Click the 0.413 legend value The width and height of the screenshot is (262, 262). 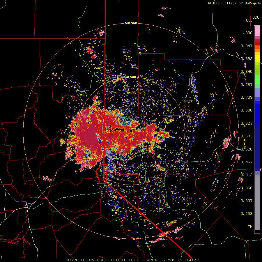[x=247, y=175]
